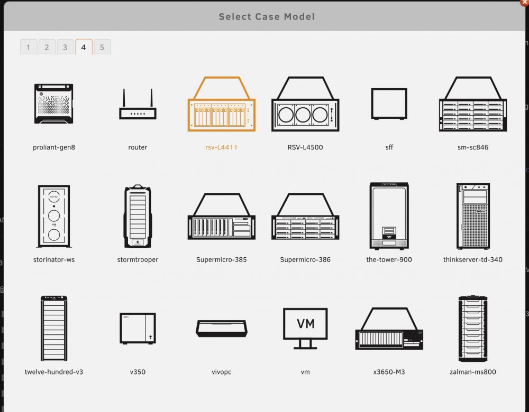Click the "twelve-hundred-v3" label
The width and height of the screenshot is (529, 412).
tap(54, 372)
